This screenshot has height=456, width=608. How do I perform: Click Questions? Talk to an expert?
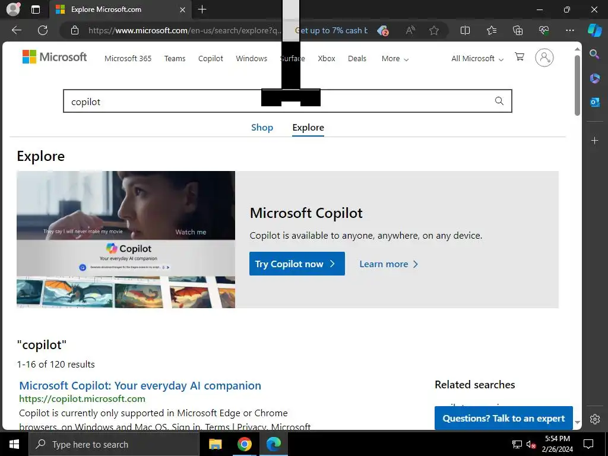[503, 419]
